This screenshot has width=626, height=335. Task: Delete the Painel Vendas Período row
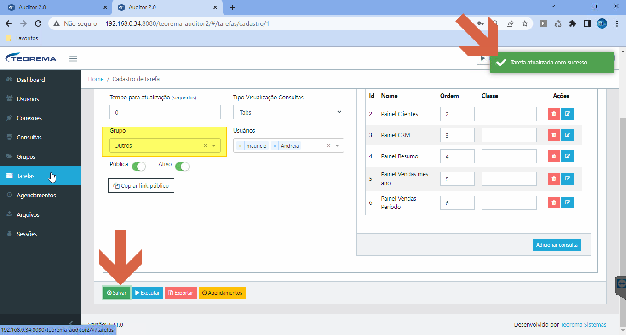(x=554, y=202)
